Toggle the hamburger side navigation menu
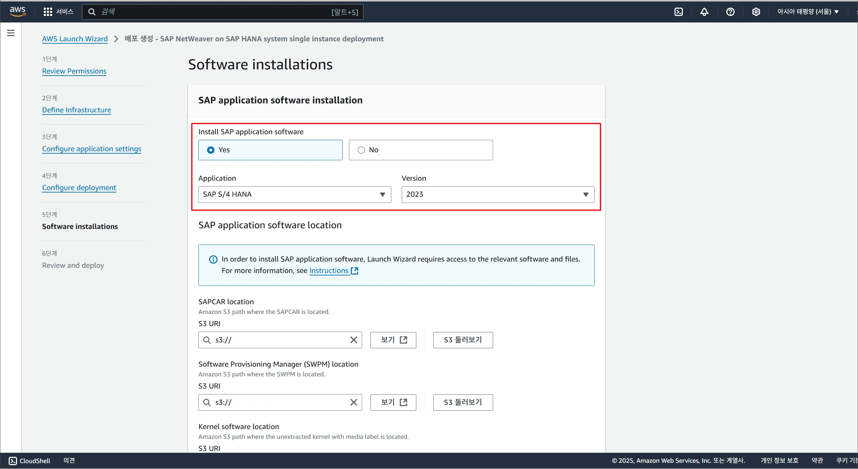 tap(11, 33)
